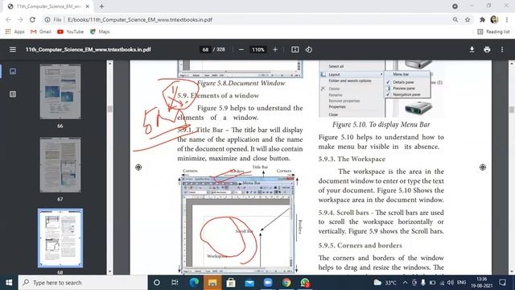
Task: Download the PDF file
Action: [472, 50]
